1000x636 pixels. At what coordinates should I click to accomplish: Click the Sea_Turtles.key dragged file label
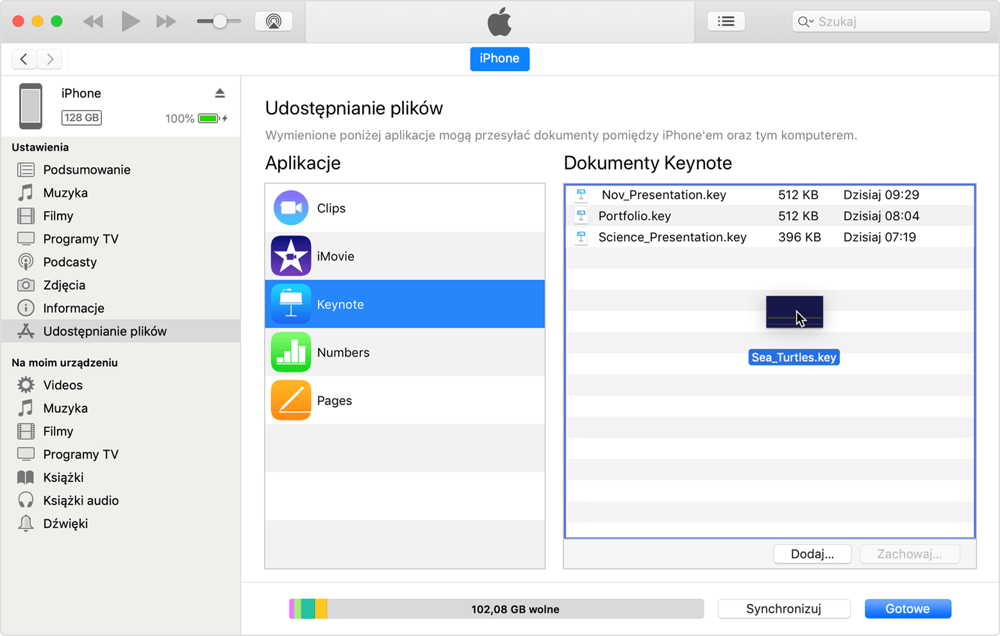794,358
